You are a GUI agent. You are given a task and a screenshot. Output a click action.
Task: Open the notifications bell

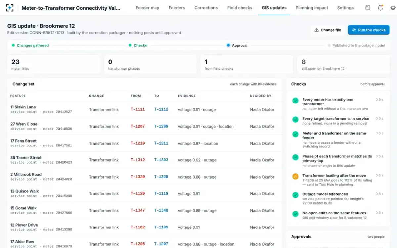[380, 8]
